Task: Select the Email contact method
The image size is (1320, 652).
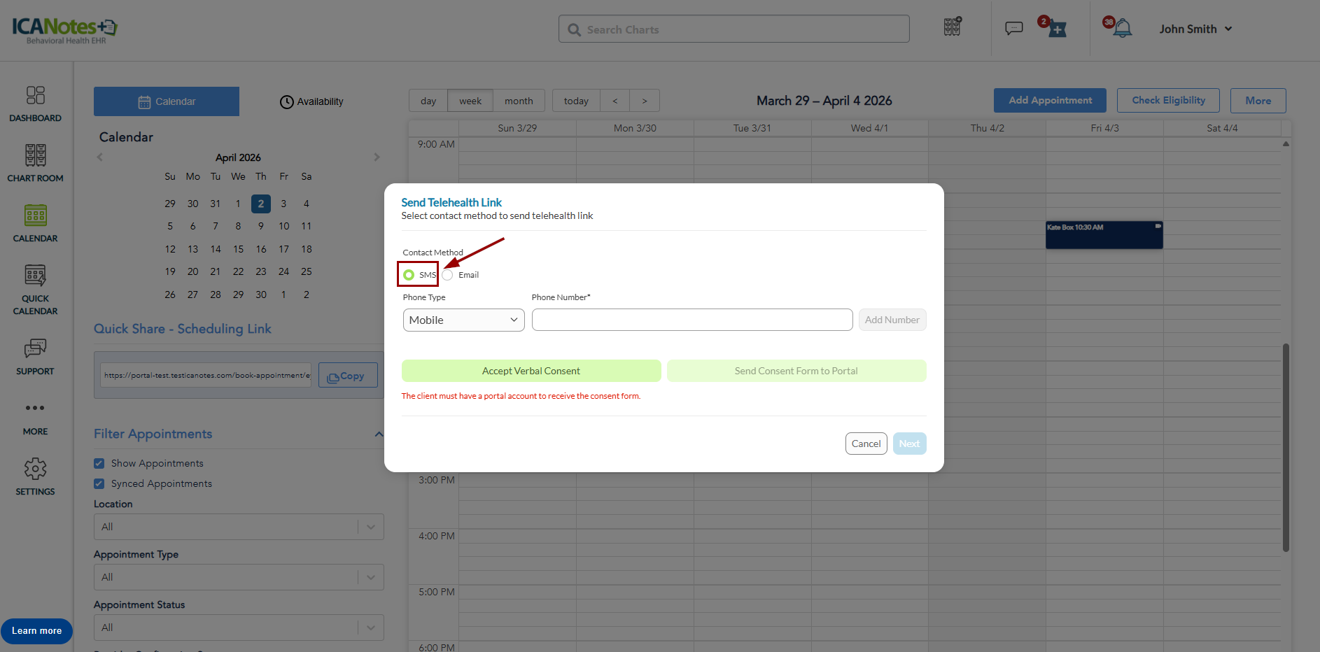Action: point(448,275)
